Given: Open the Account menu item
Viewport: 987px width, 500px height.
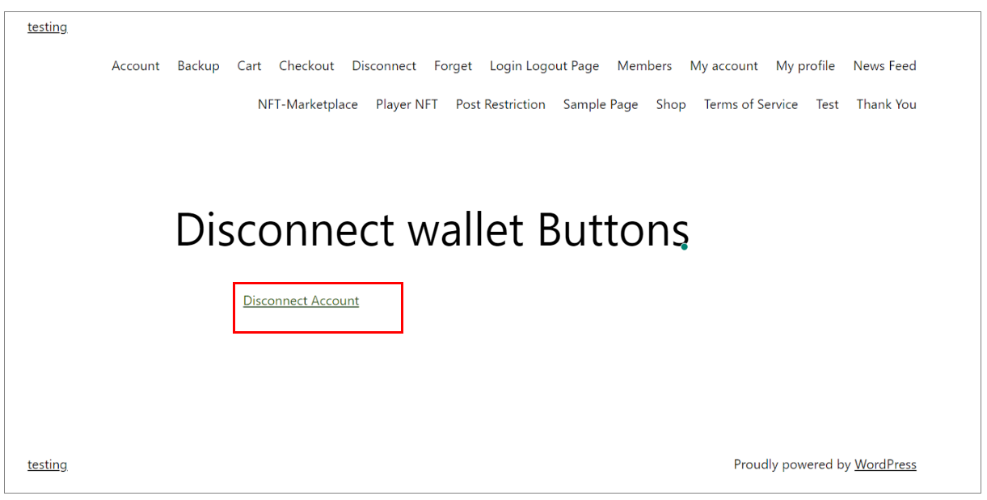Looking at the screenshot, I should point(136,66).
